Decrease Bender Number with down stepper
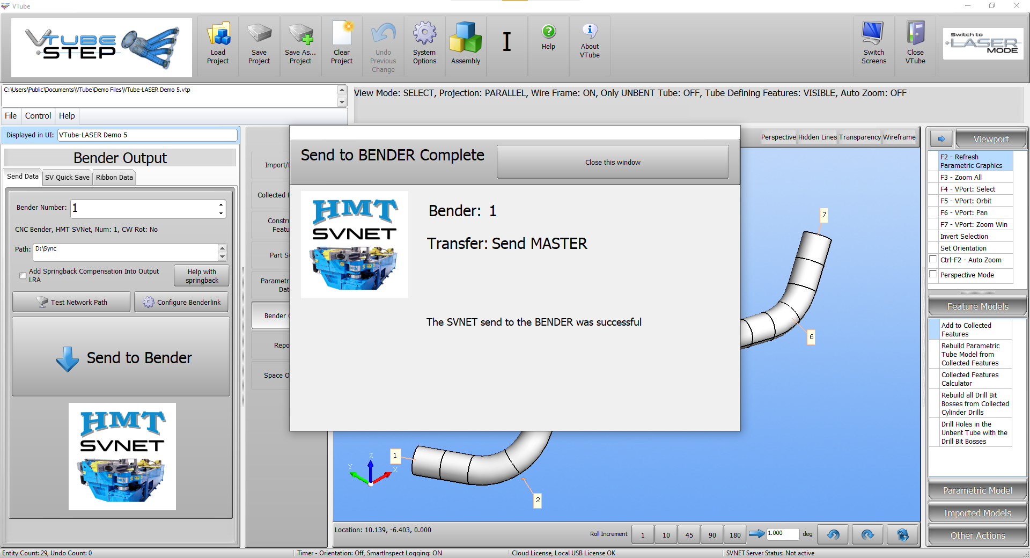 (221, 213)
